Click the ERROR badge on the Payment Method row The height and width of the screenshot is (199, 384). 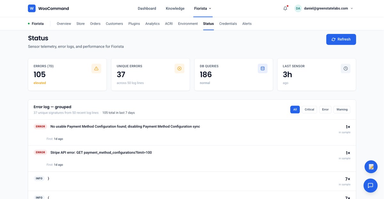click(x=40, y=127)
